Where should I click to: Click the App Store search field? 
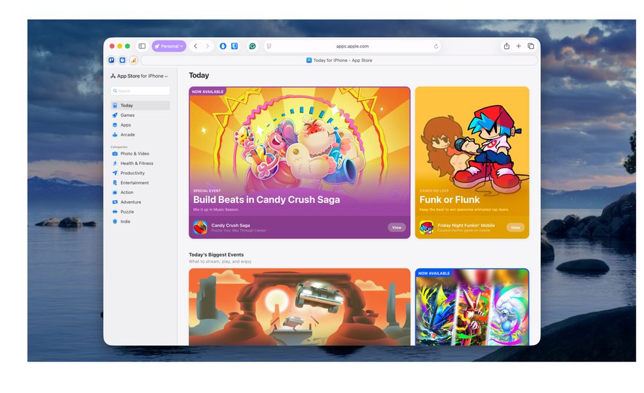pos(140,91)
